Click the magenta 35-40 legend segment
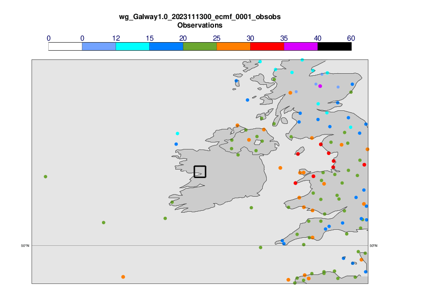Image resolution: width=423 pixels, height=299 pixels. tap(301, 46)
